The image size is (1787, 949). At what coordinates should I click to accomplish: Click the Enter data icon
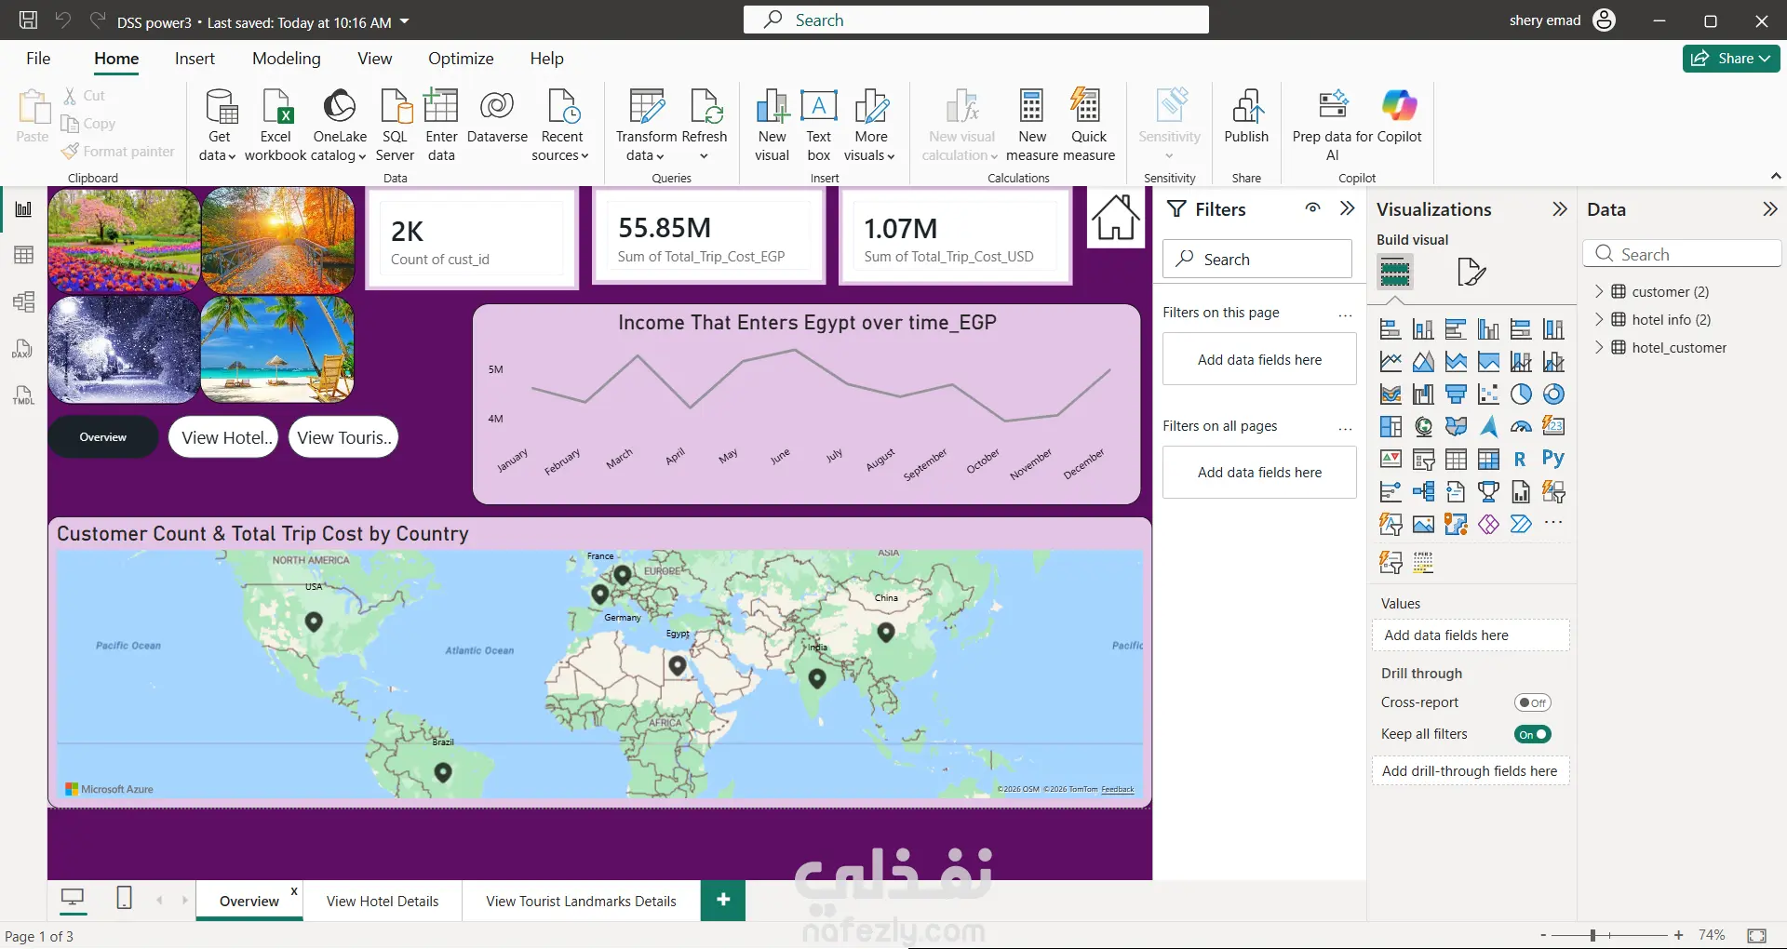tap(441, 107)
